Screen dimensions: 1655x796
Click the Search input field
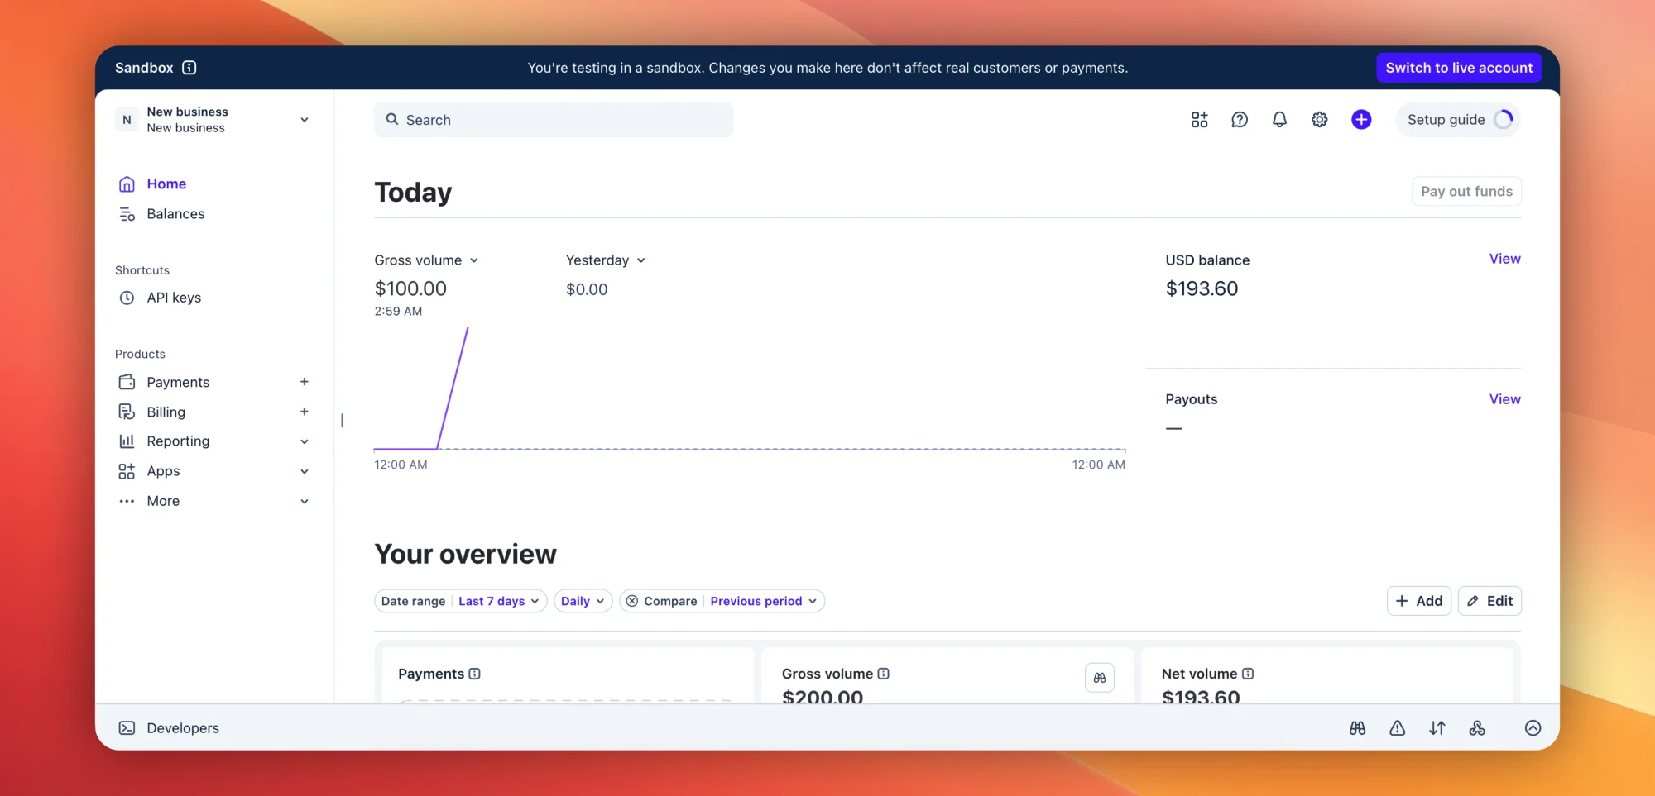point(554,120)
